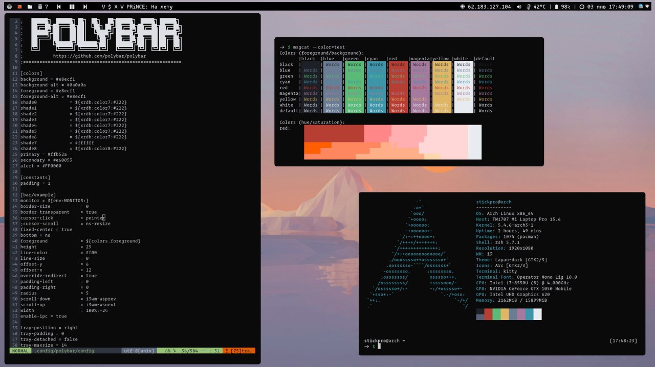Click the 98% battery percentage
655x367 pixels.
click(565, 7)
